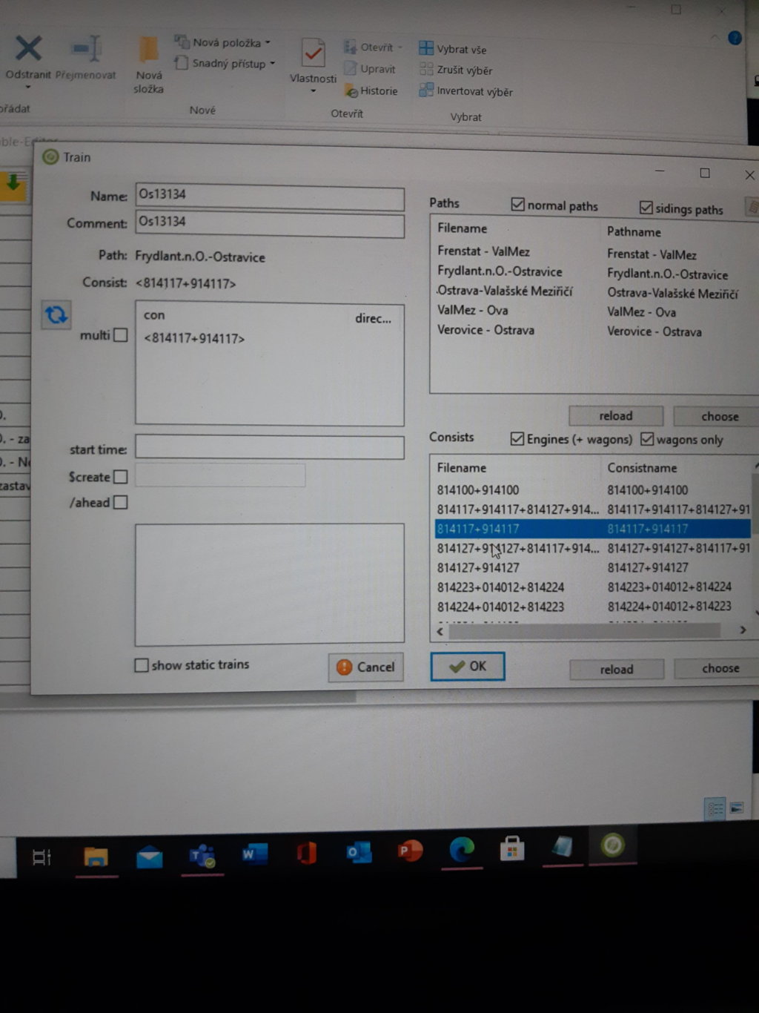Uncheck the normal paths checkbox
Screen dimensions: 759x1013
pyautogui.click(x=517, y=205)
